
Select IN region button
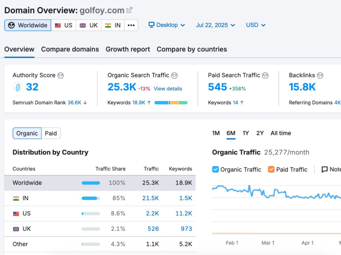[113, 26]
